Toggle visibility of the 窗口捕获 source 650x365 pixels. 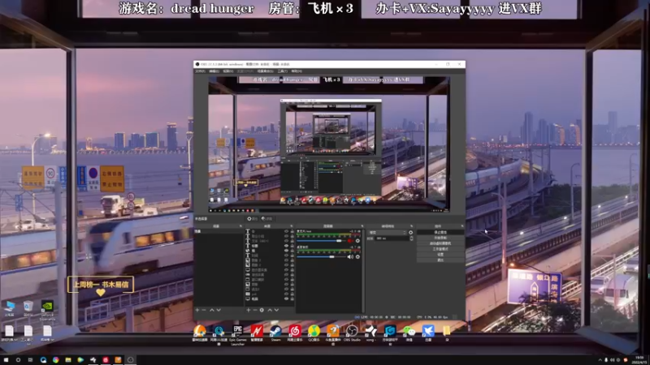point(286,280)
